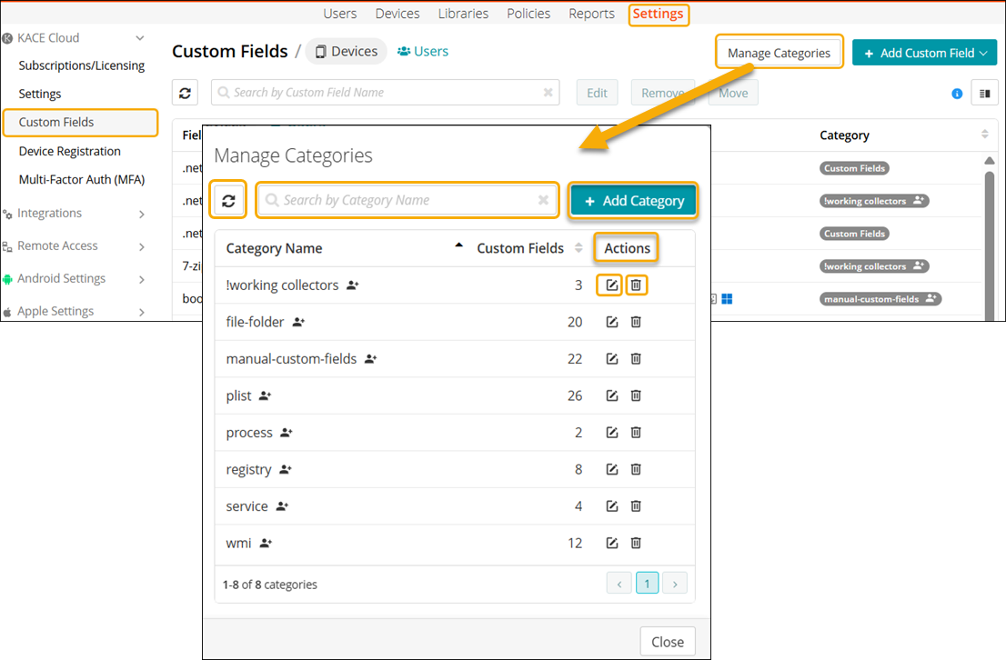Viewport: 1006px width, 660px height.
Task: Click the refresh icon in Manage Categories dialog
Action: [x=229, y=201]
